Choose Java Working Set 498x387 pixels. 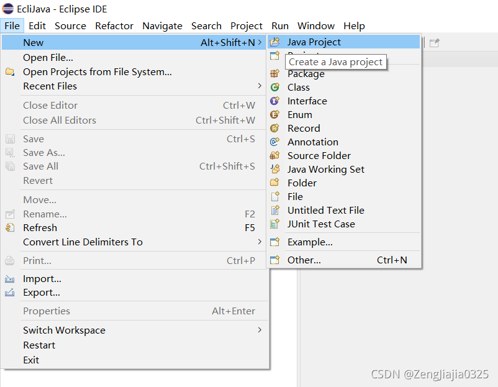point(343,169)
